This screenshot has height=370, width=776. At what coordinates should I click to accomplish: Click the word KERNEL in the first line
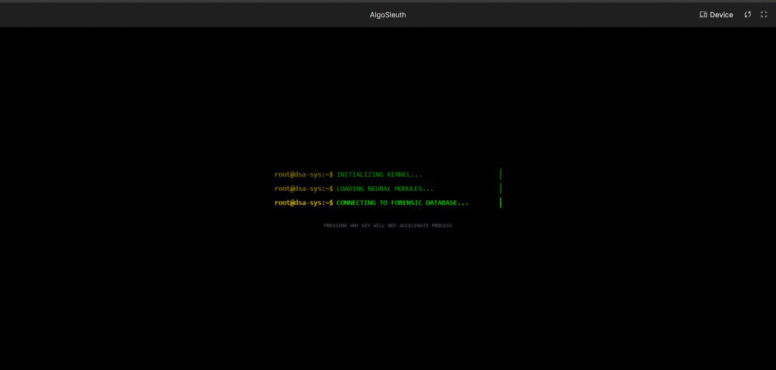coord(399,175)
